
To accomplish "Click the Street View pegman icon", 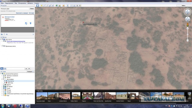I will click(x=187, y=25).
